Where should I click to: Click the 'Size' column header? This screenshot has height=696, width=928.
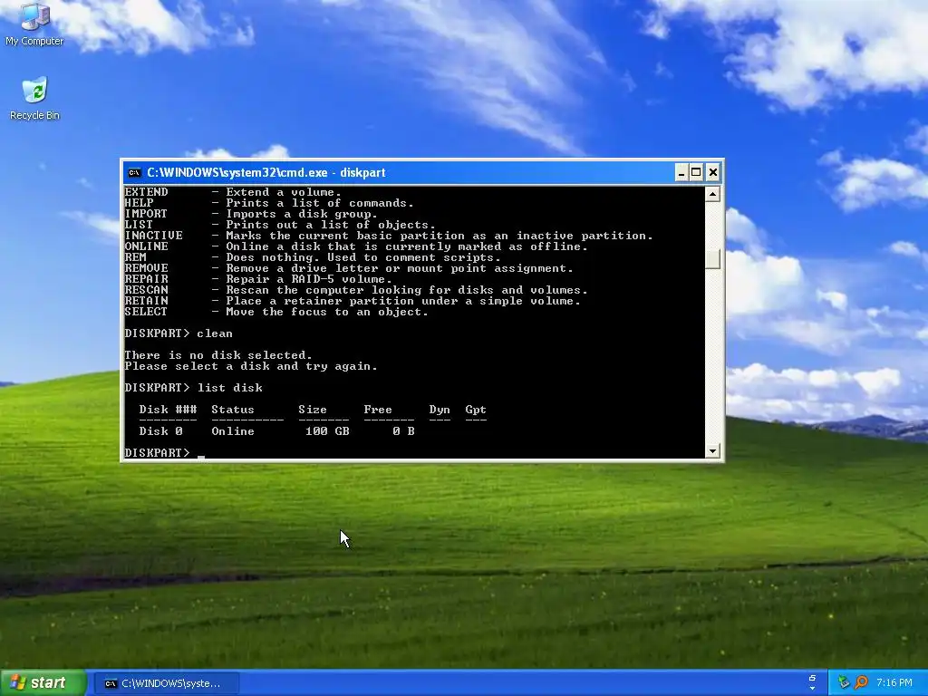point(313,410)
